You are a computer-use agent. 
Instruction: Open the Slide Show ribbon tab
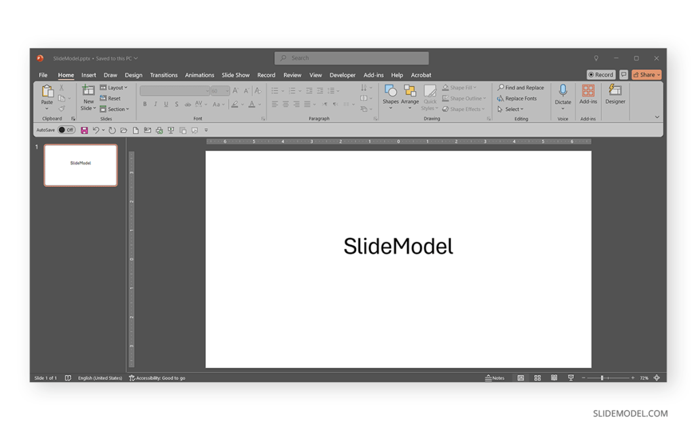point(235,75)
